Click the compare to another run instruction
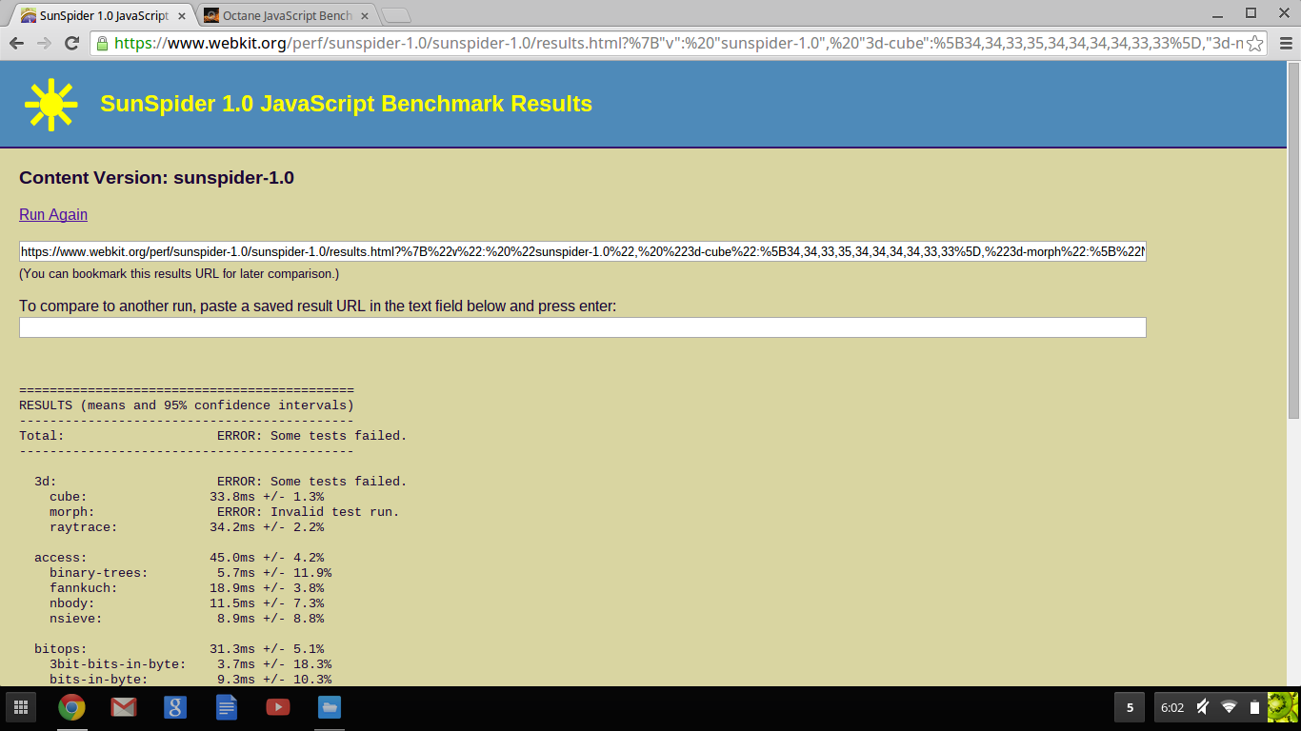 (x=318, y=306)
